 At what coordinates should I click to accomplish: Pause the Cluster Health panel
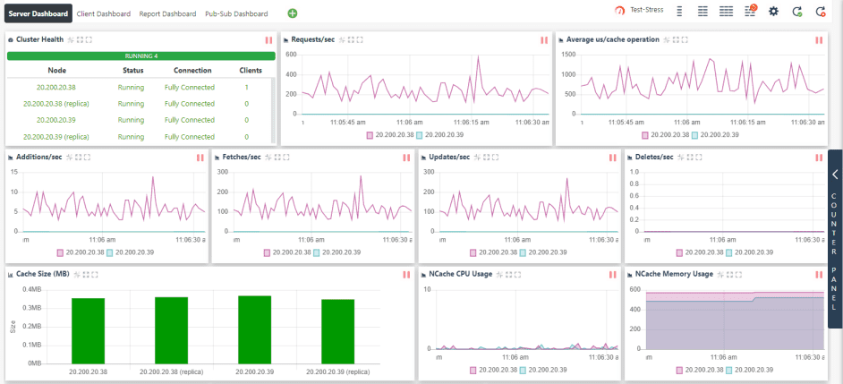pyautogui.click(x=268, y=39)
